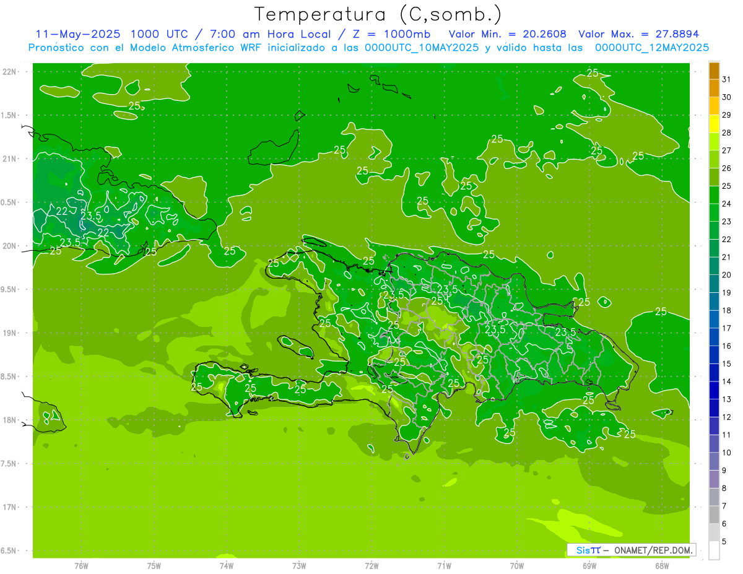Click the "17N" latitude axis label
The image size is (743, 574).
10,507
